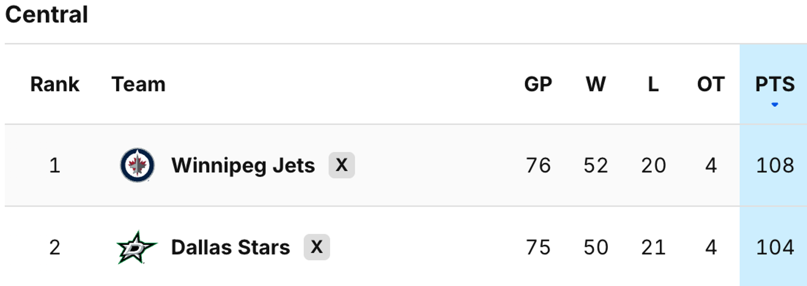Click the Dallas Stars team logo
The width and height of the screenshot is (807, 286).
coord(136,248)
